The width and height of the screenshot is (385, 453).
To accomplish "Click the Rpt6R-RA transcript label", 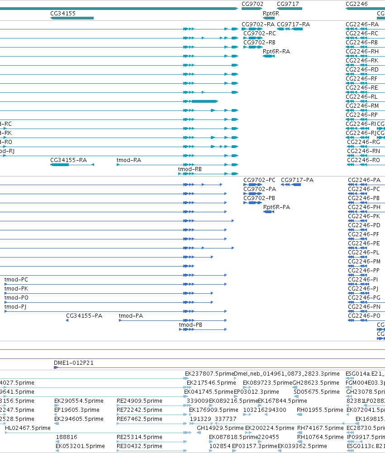I will [x=276, y=52].
